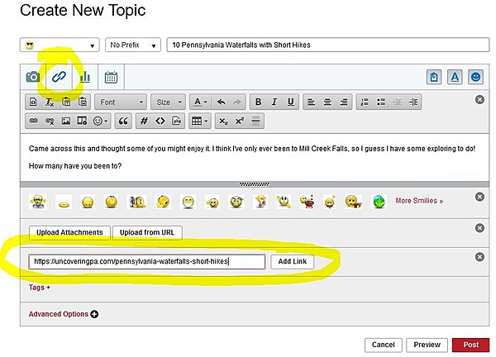
Task: Expand Advanced Options
Action: (x=64, y=314)
